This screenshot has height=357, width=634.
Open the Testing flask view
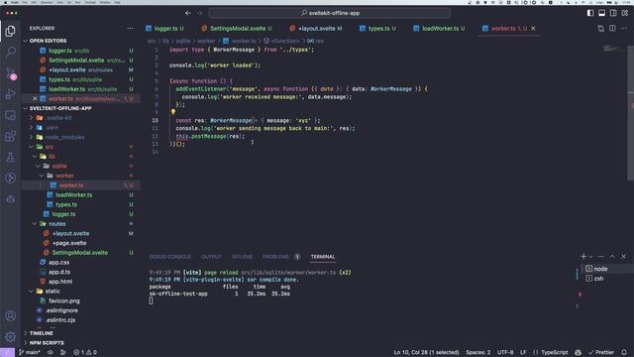[x=11, y=157]
